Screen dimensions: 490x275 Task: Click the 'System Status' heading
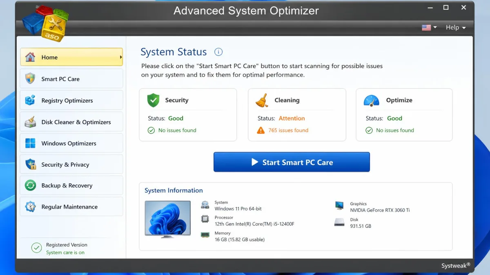174,52
